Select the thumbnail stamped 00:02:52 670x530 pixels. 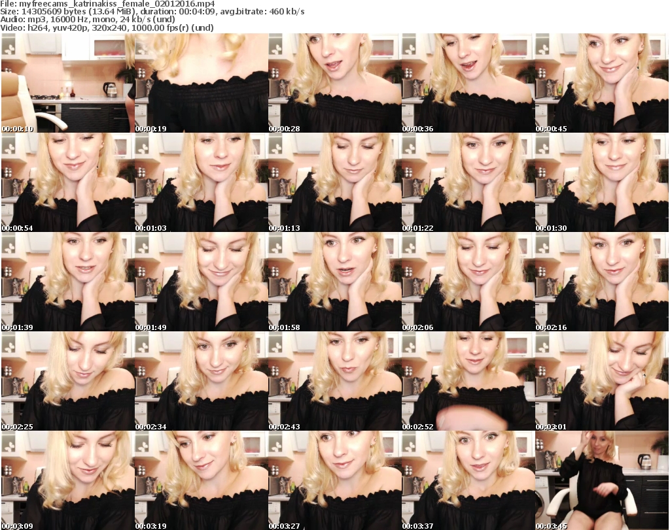pos(468,381)
